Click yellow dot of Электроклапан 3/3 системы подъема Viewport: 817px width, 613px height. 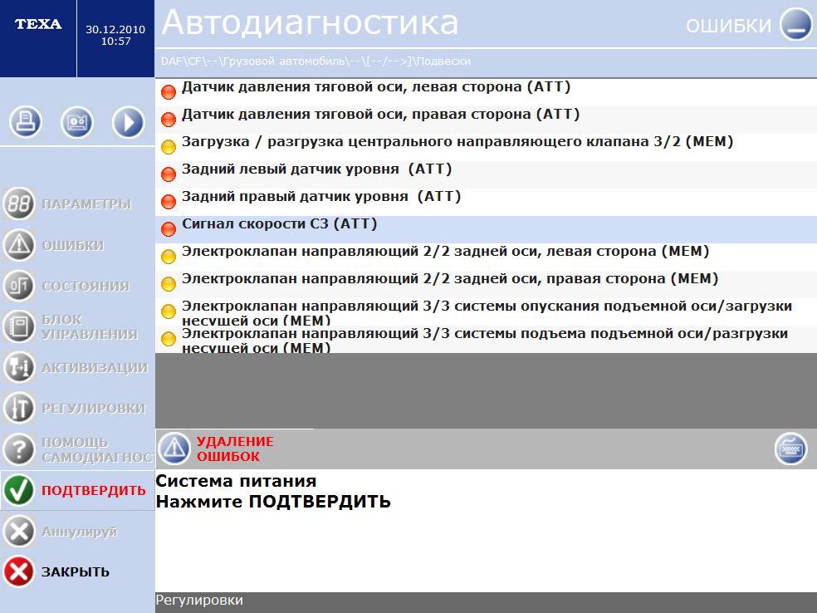pyautogui.click(x=169, y=339)
